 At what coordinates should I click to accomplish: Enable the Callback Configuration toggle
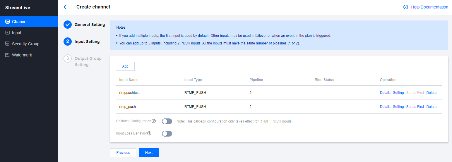click(x=167, y=121)
